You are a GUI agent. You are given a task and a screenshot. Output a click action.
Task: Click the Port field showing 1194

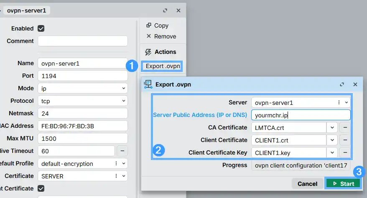tap(83, 76)
